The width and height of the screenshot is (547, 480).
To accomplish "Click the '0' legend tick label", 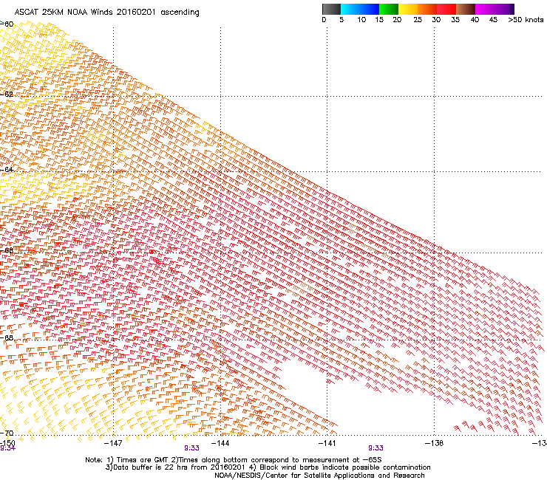I will pyautogui.click(x=324, y=20).
